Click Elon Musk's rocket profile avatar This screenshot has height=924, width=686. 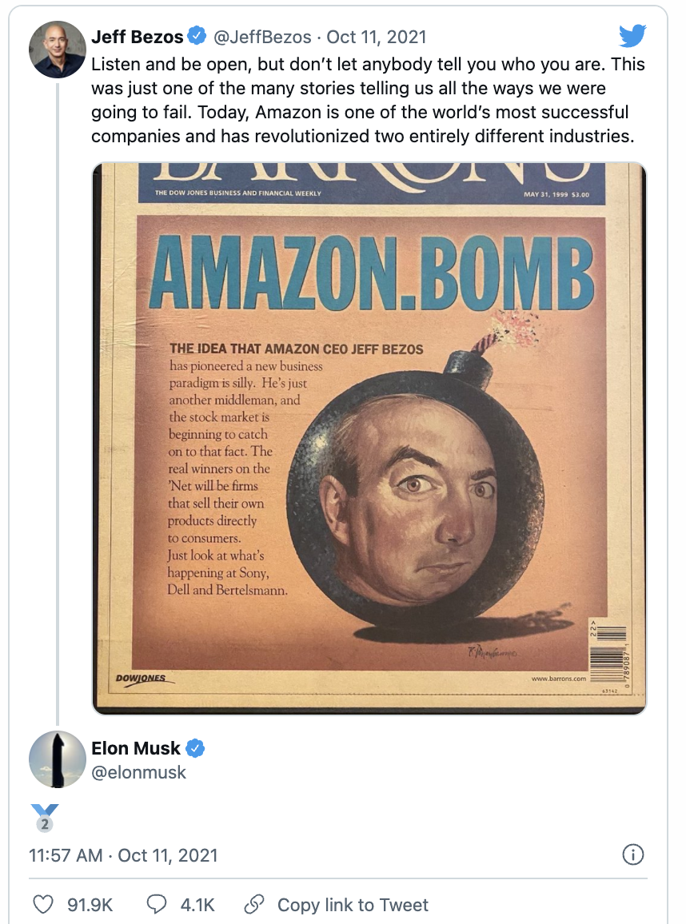pos(56,758)
